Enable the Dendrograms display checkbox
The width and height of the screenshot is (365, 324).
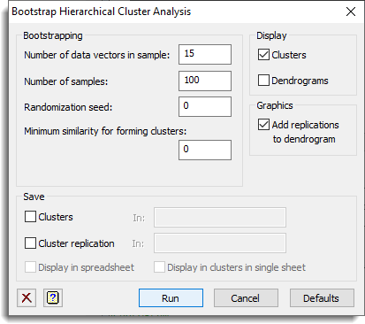pyautogui.click(x=263, y=81)
